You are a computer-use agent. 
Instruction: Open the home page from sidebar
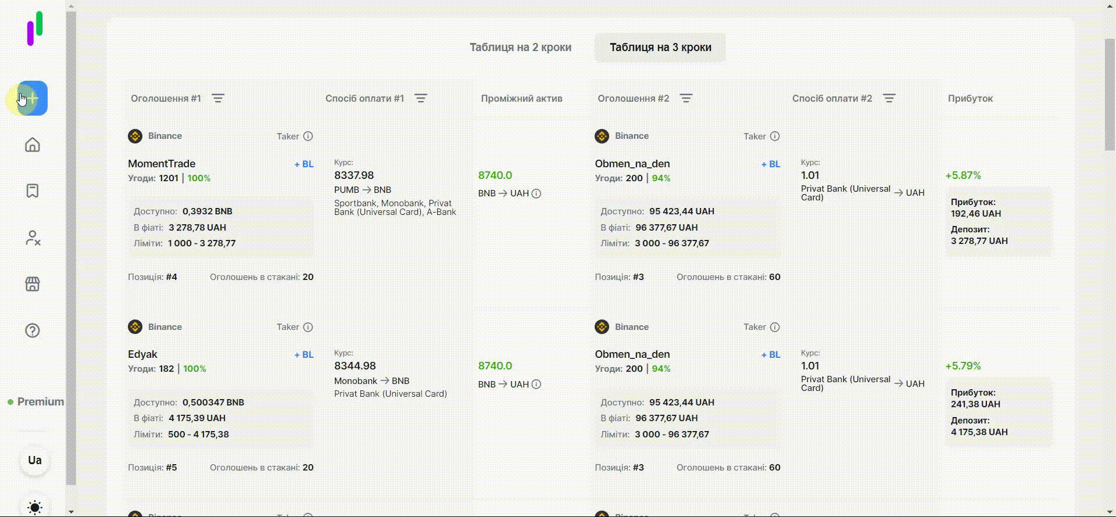[33, 145]
